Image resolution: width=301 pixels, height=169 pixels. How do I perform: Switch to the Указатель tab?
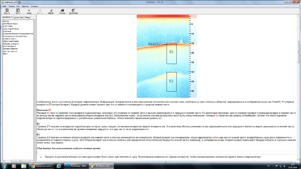pos(19,17)
